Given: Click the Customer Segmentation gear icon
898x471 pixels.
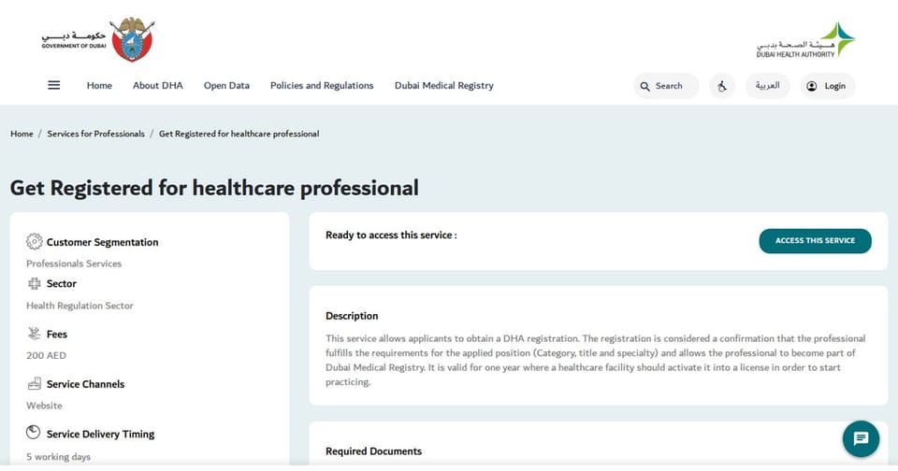Looking at the screenshot, I should [35, 241].
